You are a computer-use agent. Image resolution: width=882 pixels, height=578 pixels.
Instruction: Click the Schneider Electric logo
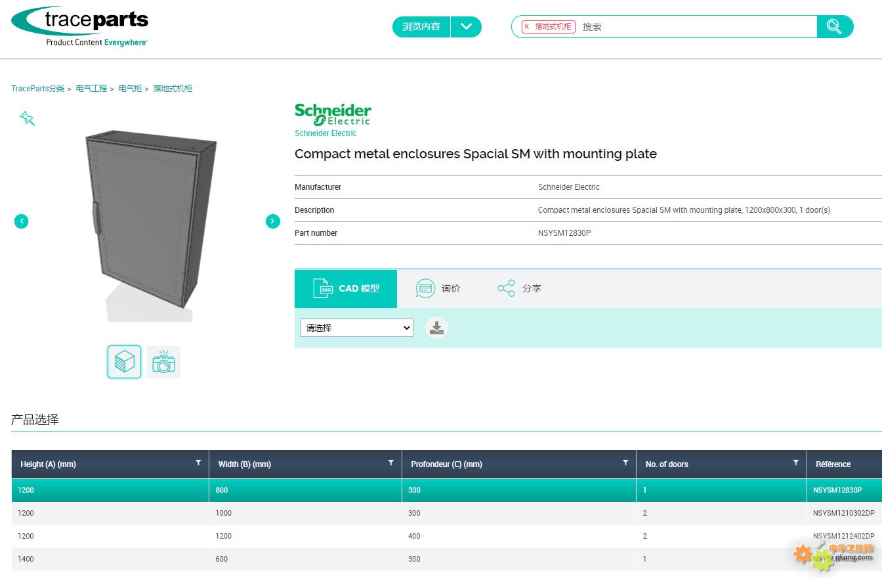333,114
